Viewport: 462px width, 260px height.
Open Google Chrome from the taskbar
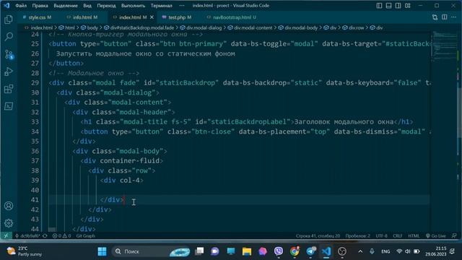[295, 251]
